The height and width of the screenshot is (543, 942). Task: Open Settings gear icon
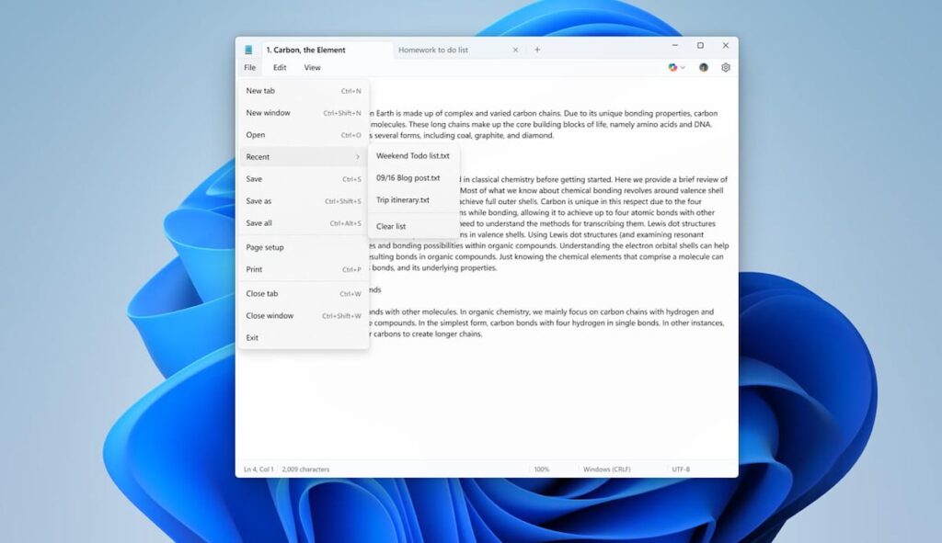[x=726, y=68]
